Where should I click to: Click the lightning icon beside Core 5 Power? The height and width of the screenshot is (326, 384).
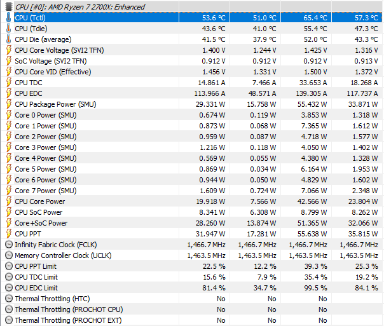[x=8, y=169]
